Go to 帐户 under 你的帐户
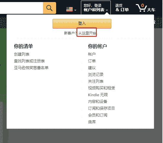This screenshot has height=143, width=163. [92, 54]
